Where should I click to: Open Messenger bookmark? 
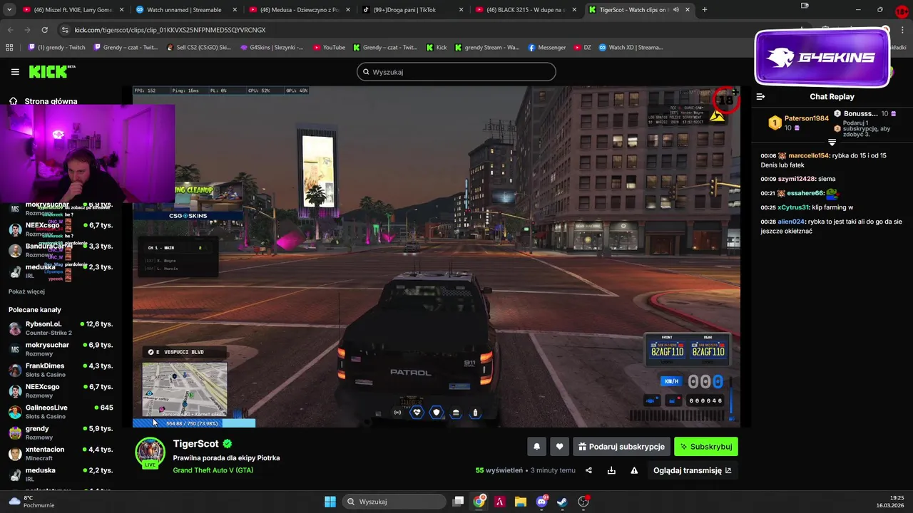(547, 48)
